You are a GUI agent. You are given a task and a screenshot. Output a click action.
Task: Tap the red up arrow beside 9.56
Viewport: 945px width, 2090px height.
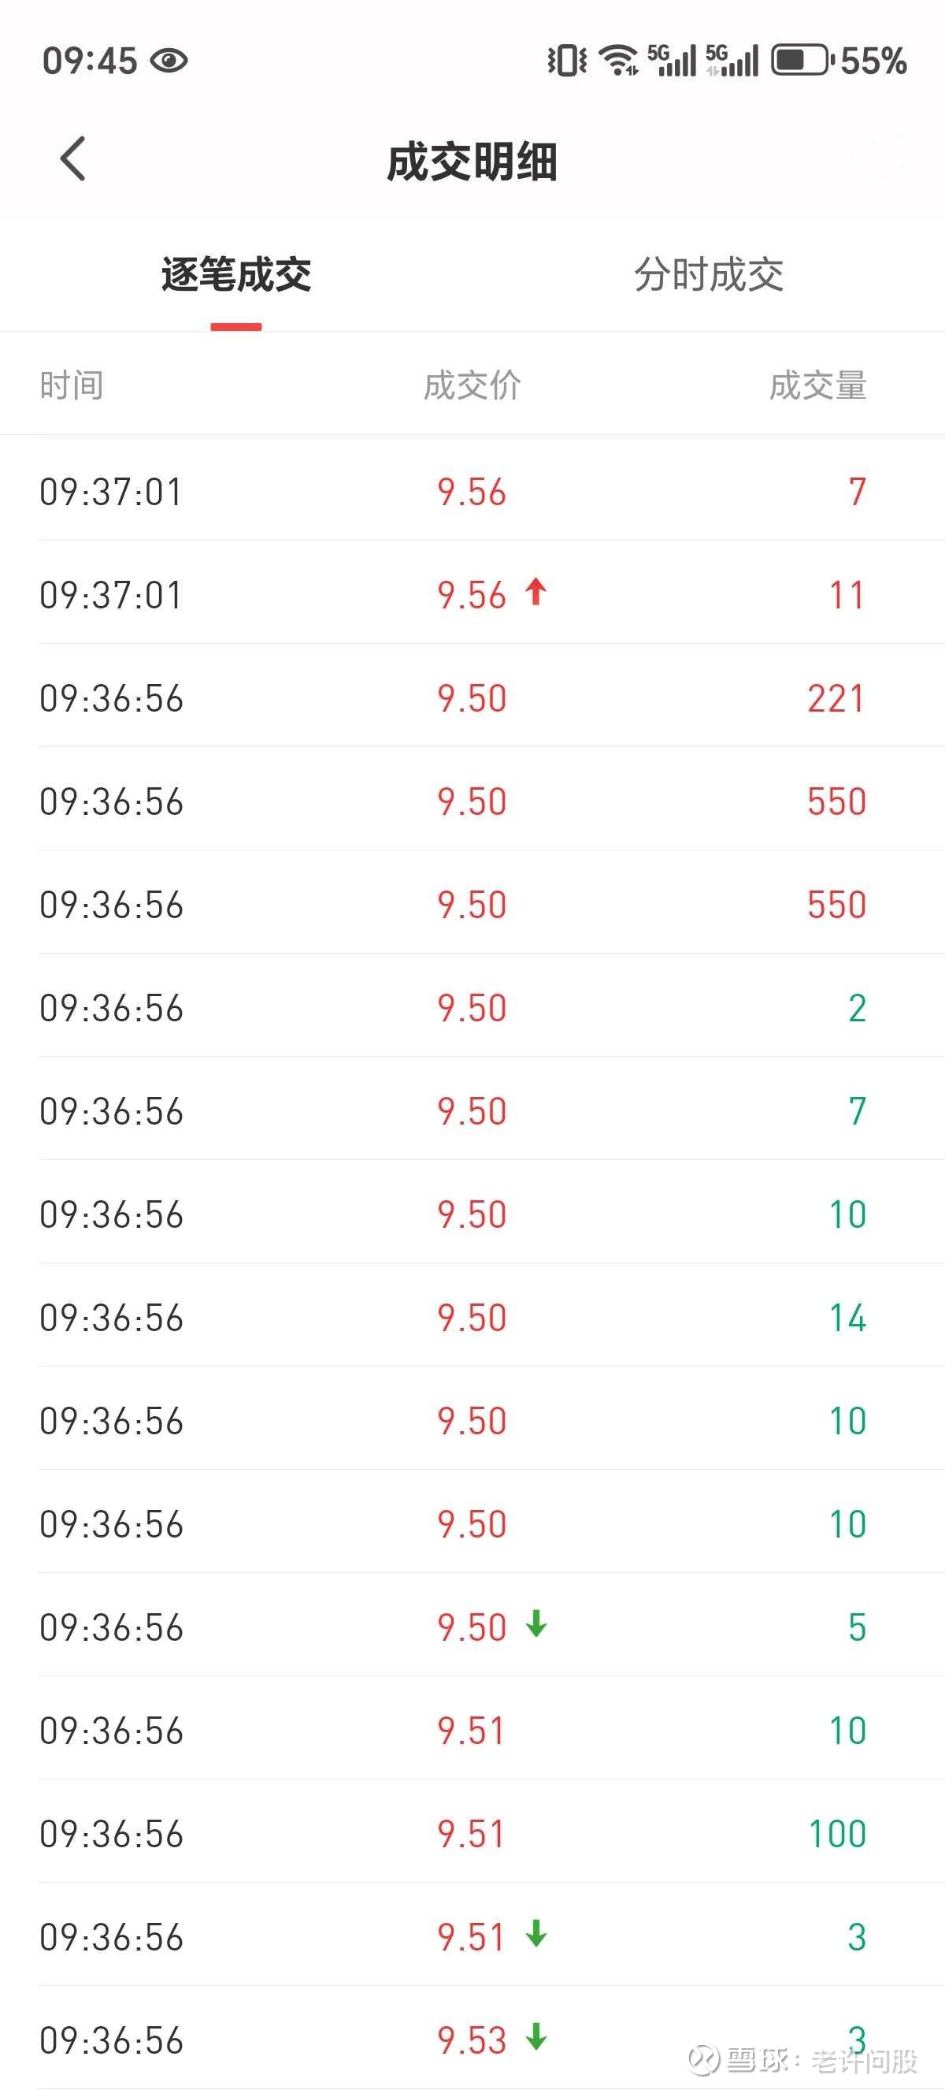tap(535, 592)
